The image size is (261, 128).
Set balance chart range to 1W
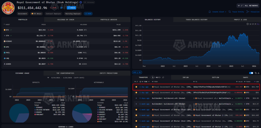[250, 24]
